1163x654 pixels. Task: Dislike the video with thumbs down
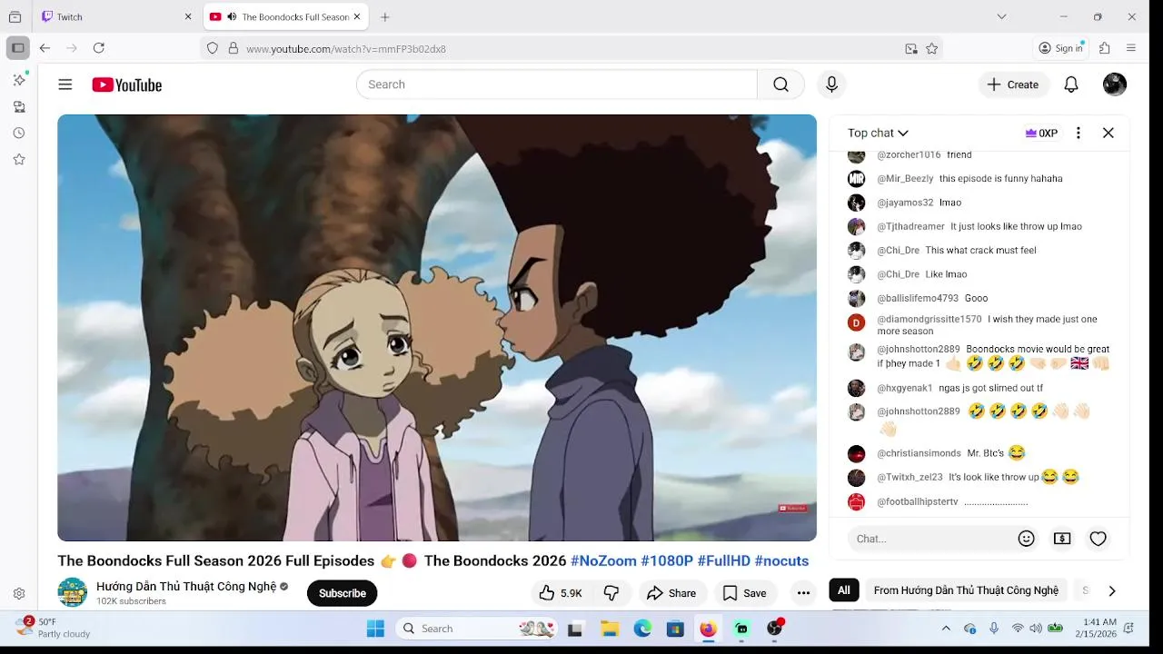point(611,593)
